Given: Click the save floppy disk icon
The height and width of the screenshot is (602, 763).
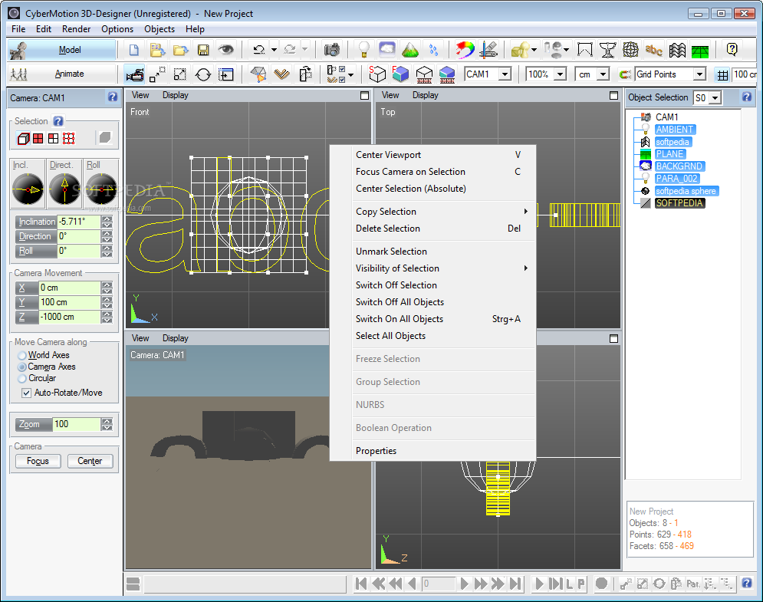Looking at the screenshot, I should pyautogui.click(x=203, y=50).
